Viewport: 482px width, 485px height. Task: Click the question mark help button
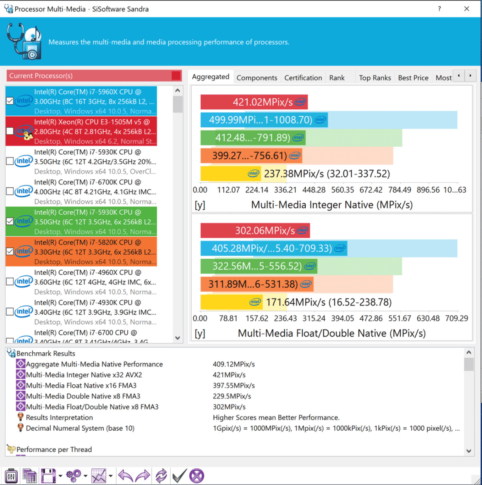pyautogui.click(x=439, y=9)
